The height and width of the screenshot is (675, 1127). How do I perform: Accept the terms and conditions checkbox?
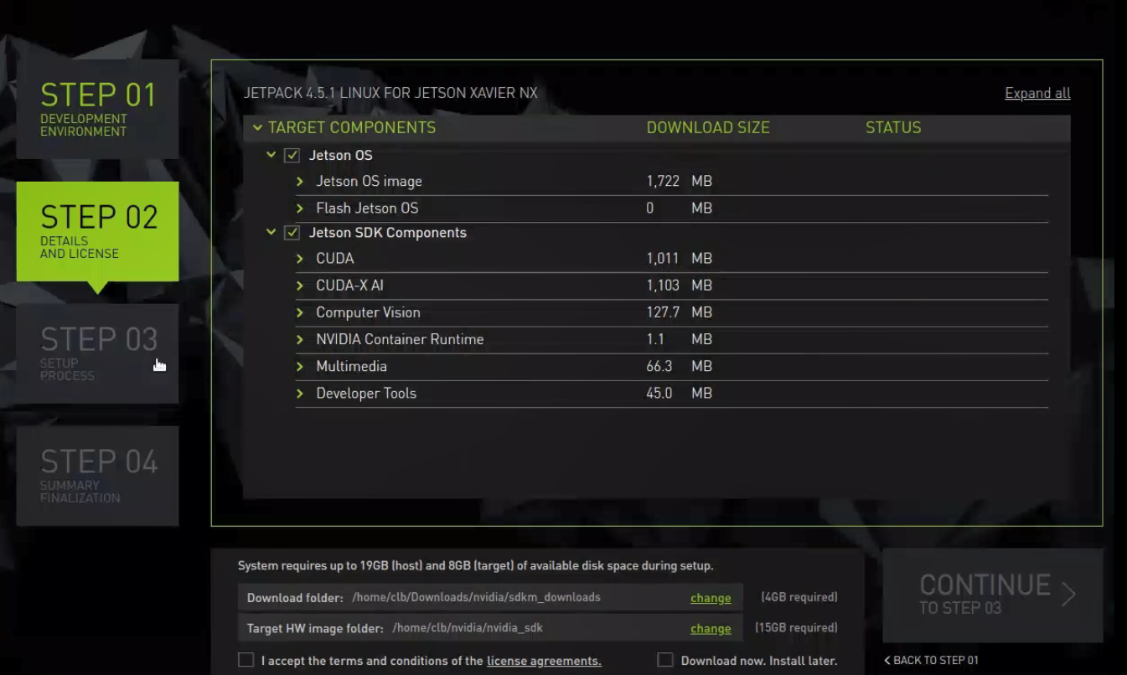[x=246, y=660]
